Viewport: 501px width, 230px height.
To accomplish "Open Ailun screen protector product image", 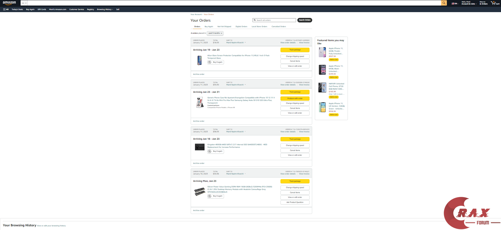I will [x=200, y=60].
